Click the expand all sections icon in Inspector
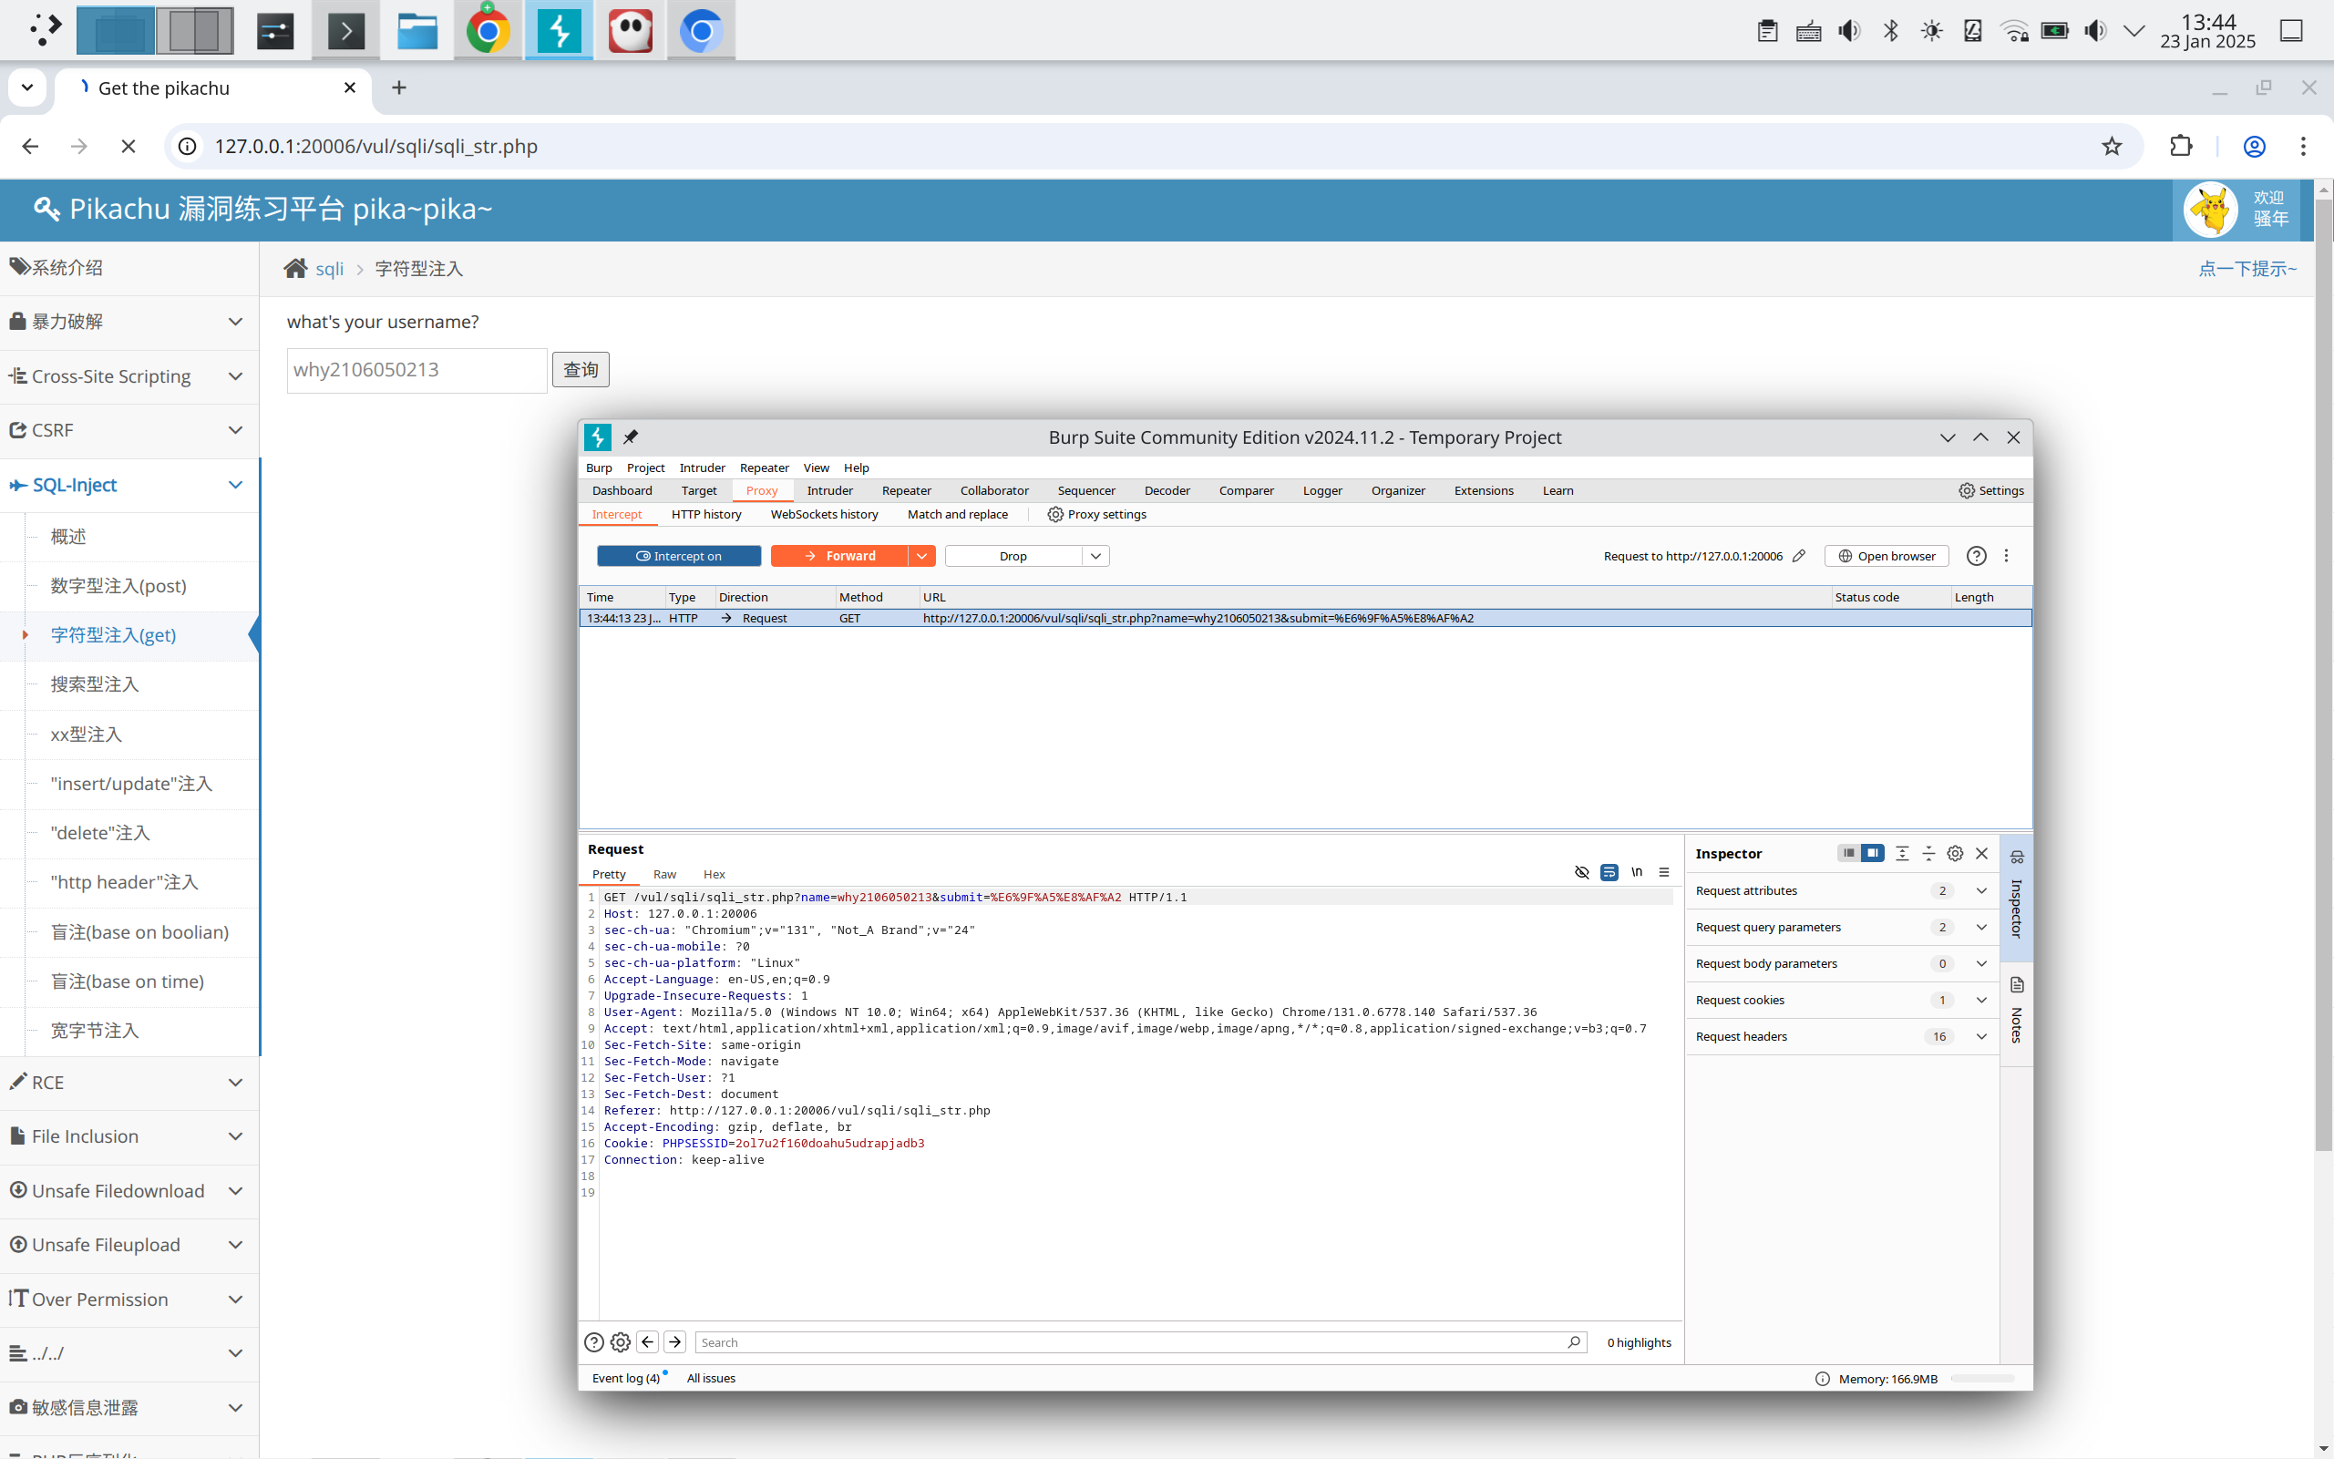Image resolution: width=2334 pixels, height=1459 pixels. [1902, 853]
